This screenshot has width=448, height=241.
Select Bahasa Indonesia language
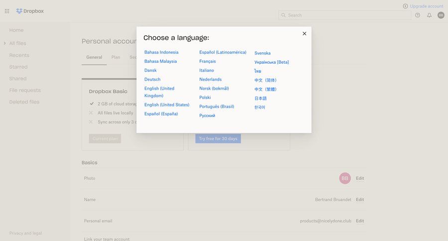click(161, 52)
